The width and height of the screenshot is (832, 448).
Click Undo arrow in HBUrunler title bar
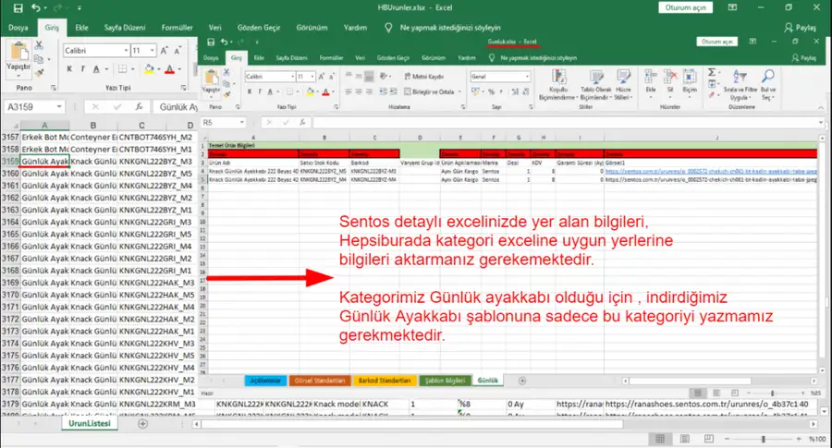point(35,8)
